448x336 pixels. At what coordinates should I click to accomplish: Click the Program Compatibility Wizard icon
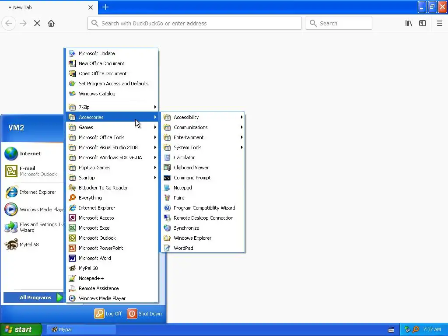tap(167, 208)
